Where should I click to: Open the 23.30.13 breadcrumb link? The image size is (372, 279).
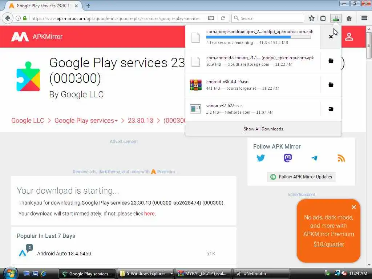tap(141, 121)
